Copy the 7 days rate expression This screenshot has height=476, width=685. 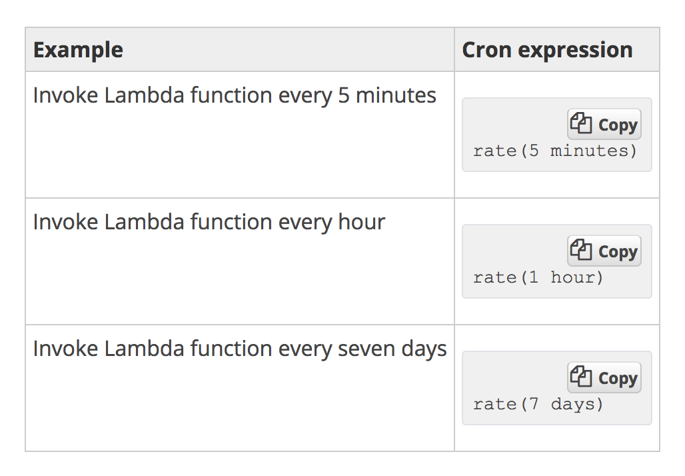click(604, 377)
